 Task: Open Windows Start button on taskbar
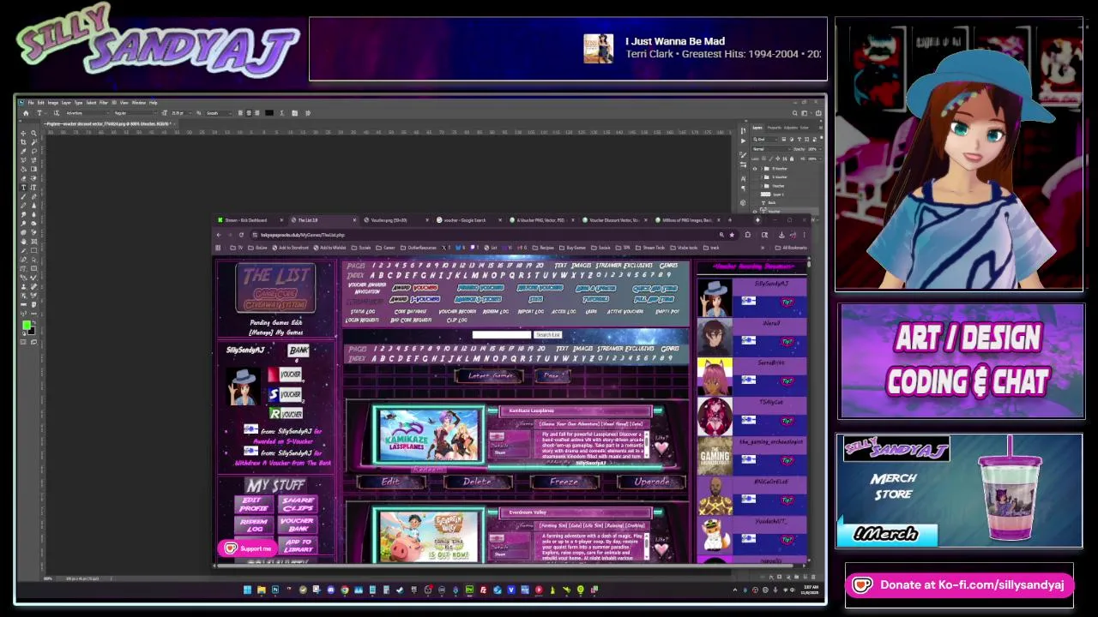(247, 590)
